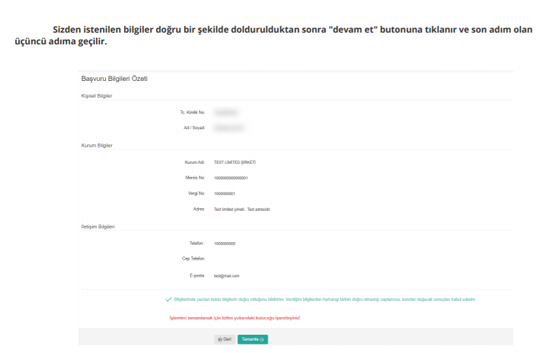The image size is (557, 353).
Task: Tick the green confirmation checkmark
Action: coord(168,299)
